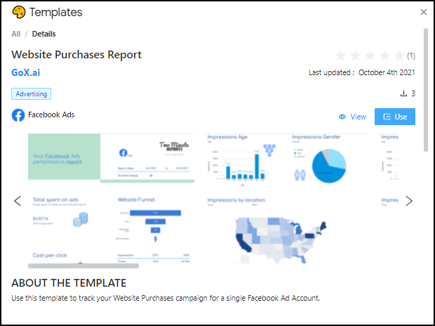Screen dimensions: 435x326
Task: Go back to the All templates breadcrumb
Action: pyautogui.click(x=16, y=34)
